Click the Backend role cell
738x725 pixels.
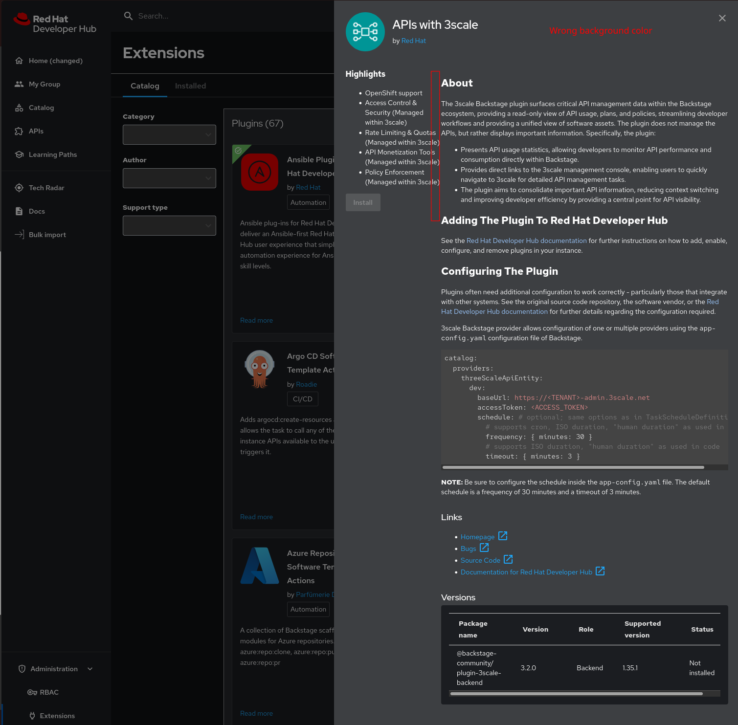point(590,668)
